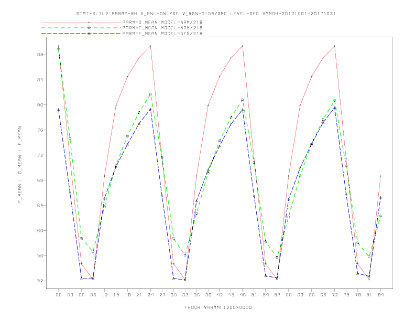This screenshot has height=321, width=415.
Task: Click the blue GFS triangle marker at hour 00
Action: click(x=59, y=110)
